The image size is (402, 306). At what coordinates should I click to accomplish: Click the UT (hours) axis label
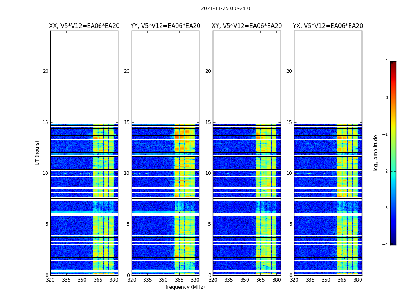(x=38, y=153)
